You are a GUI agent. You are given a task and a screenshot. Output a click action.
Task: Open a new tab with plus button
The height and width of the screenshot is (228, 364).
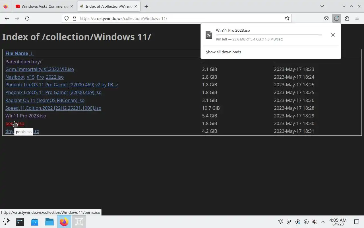(x=146, y=6)
